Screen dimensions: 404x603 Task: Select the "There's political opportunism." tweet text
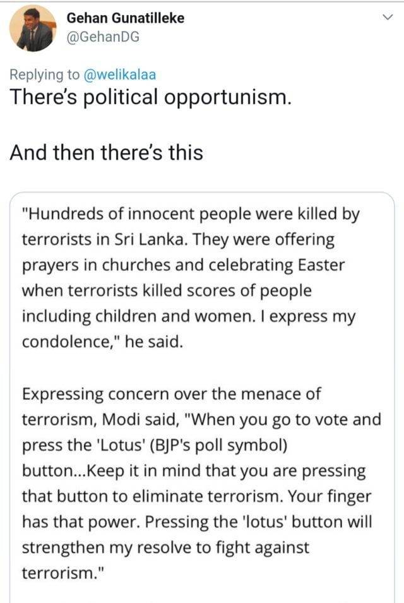(x=150, y=98)
